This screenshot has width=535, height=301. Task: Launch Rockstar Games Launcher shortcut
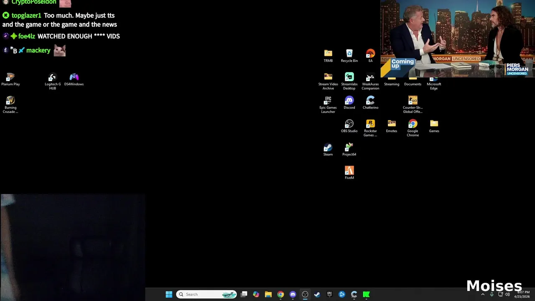(370, 128)
